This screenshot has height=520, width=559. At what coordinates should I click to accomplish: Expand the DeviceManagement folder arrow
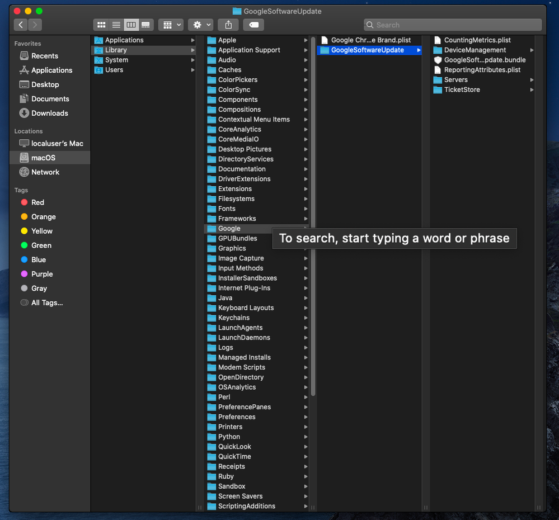(x=532, y=50)
